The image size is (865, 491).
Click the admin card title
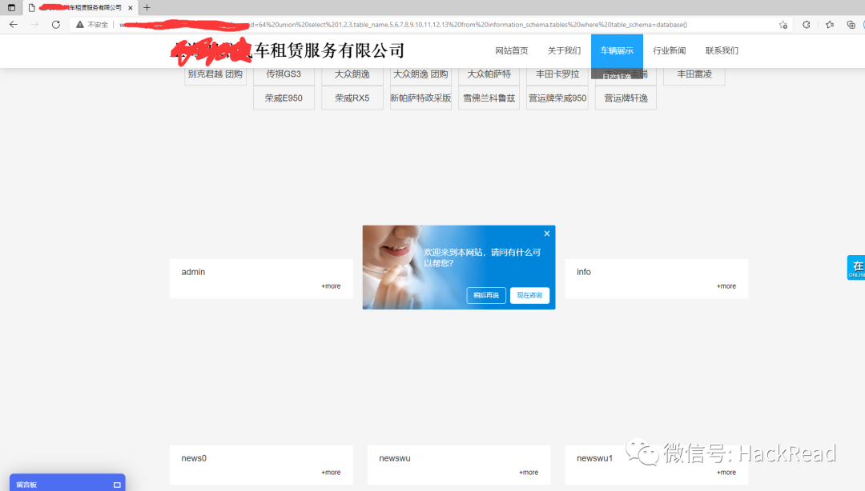coord(193,272)
